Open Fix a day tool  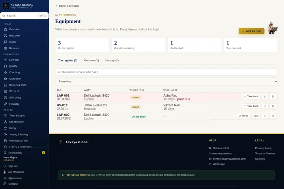pos(14,104)
